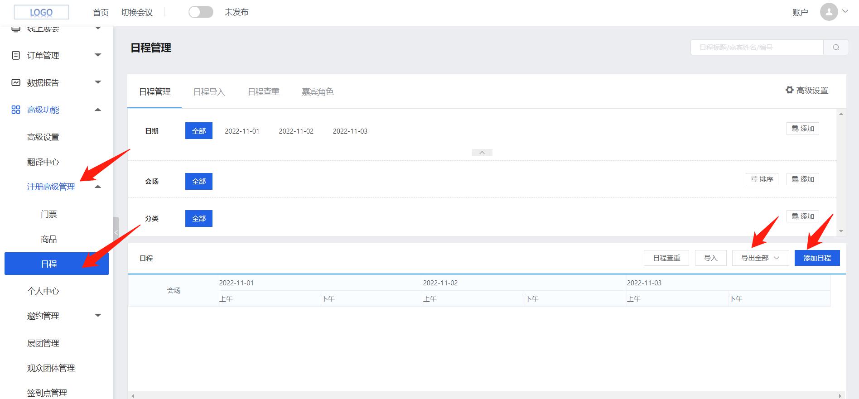Click 下午 under 2022-11-03 column
859x399 pixels.
coord(736,298)
